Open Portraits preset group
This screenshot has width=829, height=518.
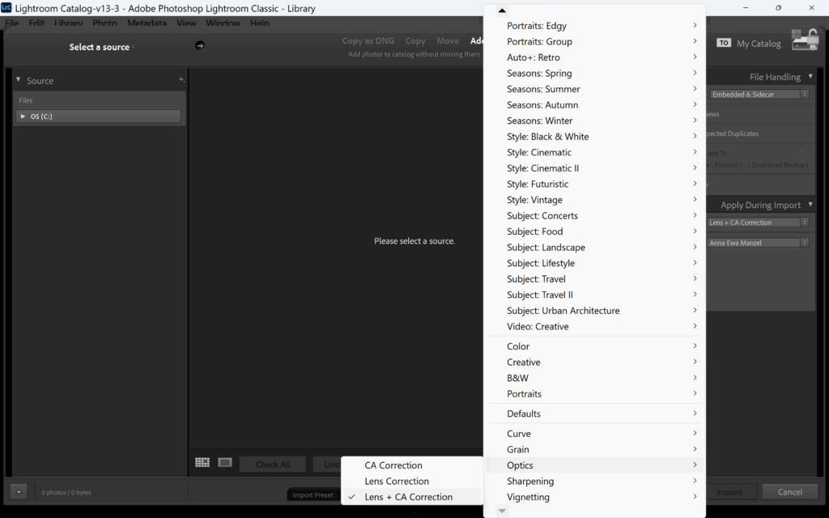point(594,394)
